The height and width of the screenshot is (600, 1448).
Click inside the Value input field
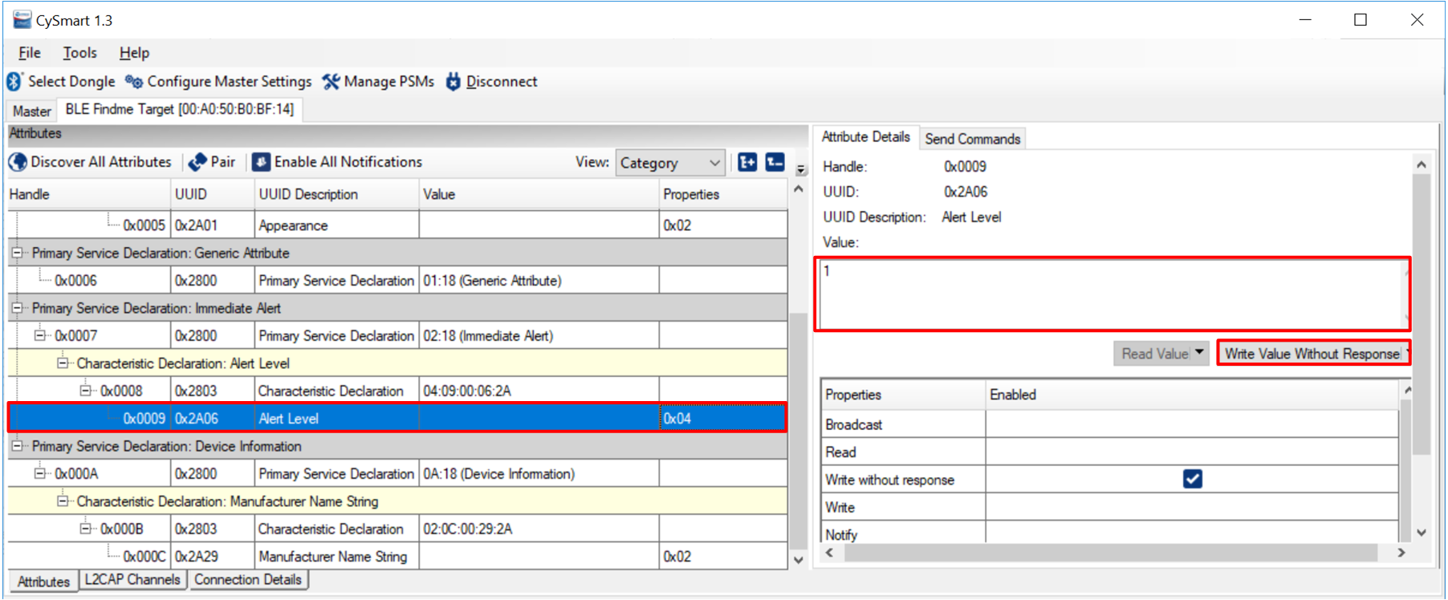tap(1112, 294)
